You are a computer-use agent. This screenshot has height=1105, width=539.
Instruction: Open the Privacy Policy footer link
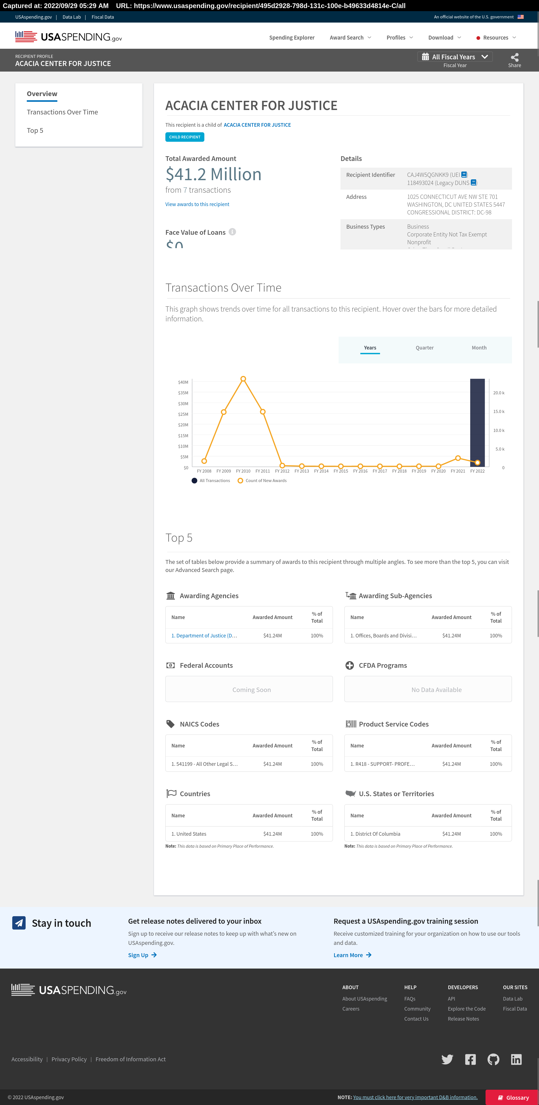pyautogui.click(x=69, y=1059)
